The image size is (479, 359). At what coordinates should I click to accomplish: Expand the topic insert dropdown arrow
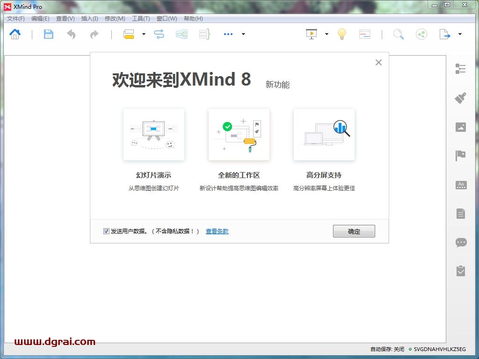[x=144, y=34]
